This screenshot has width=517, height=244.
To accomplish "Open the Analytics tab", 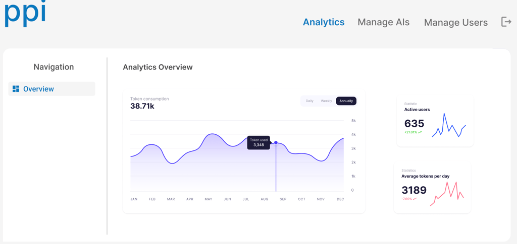I will [324, 22].
